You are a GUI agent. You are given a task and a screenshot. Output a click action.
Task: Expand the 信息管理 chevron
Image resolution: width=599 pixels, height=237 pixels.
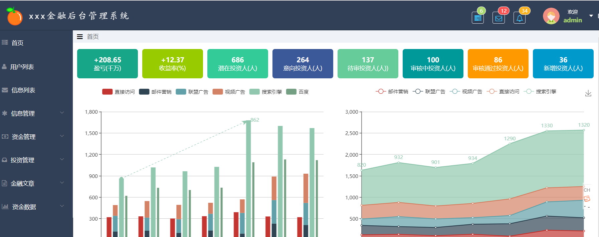[x=62, y=113]
